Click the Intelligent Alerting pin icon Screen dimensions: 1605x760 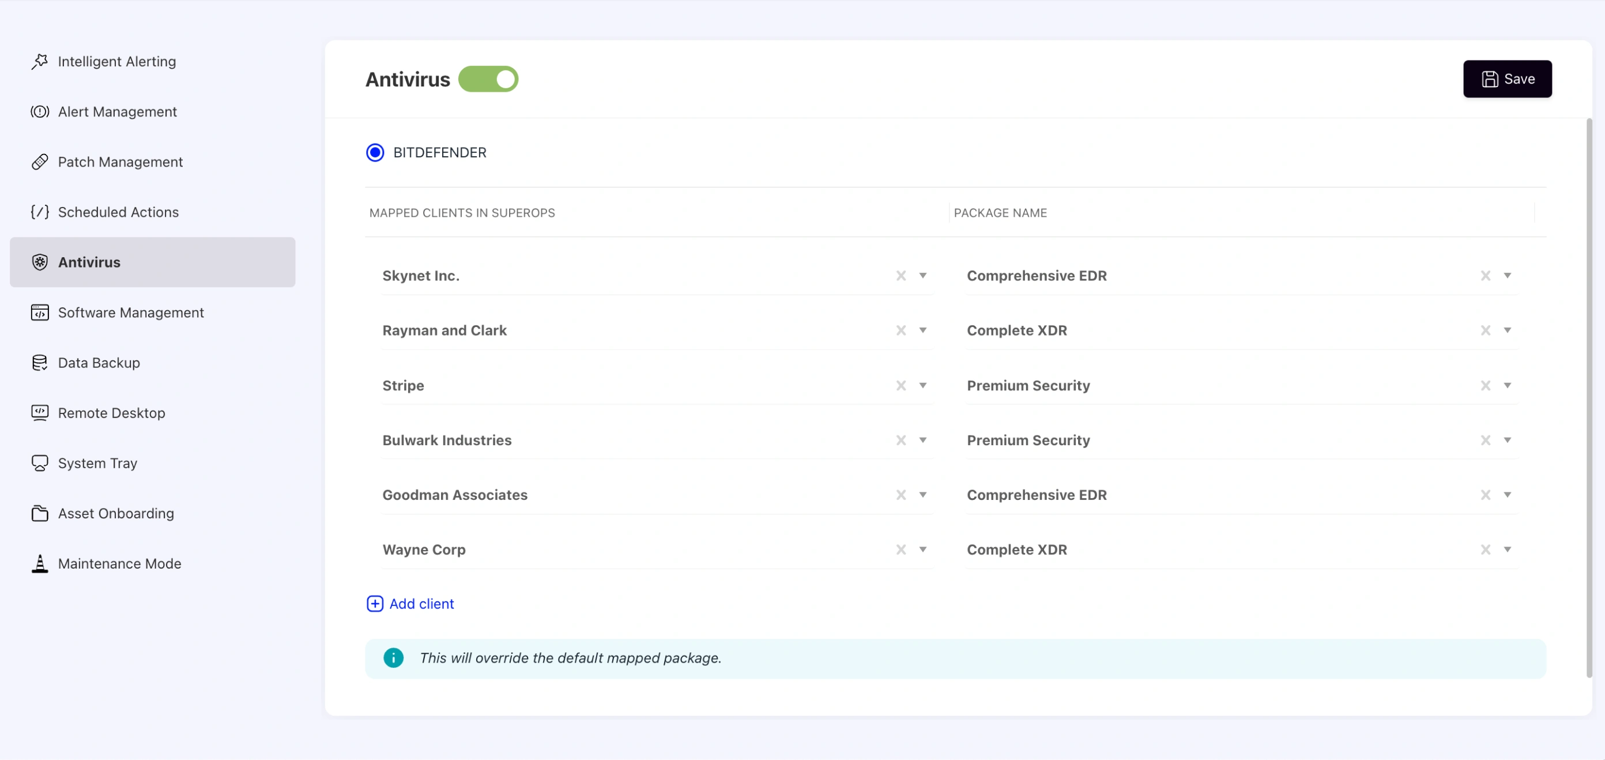[40, 61]
